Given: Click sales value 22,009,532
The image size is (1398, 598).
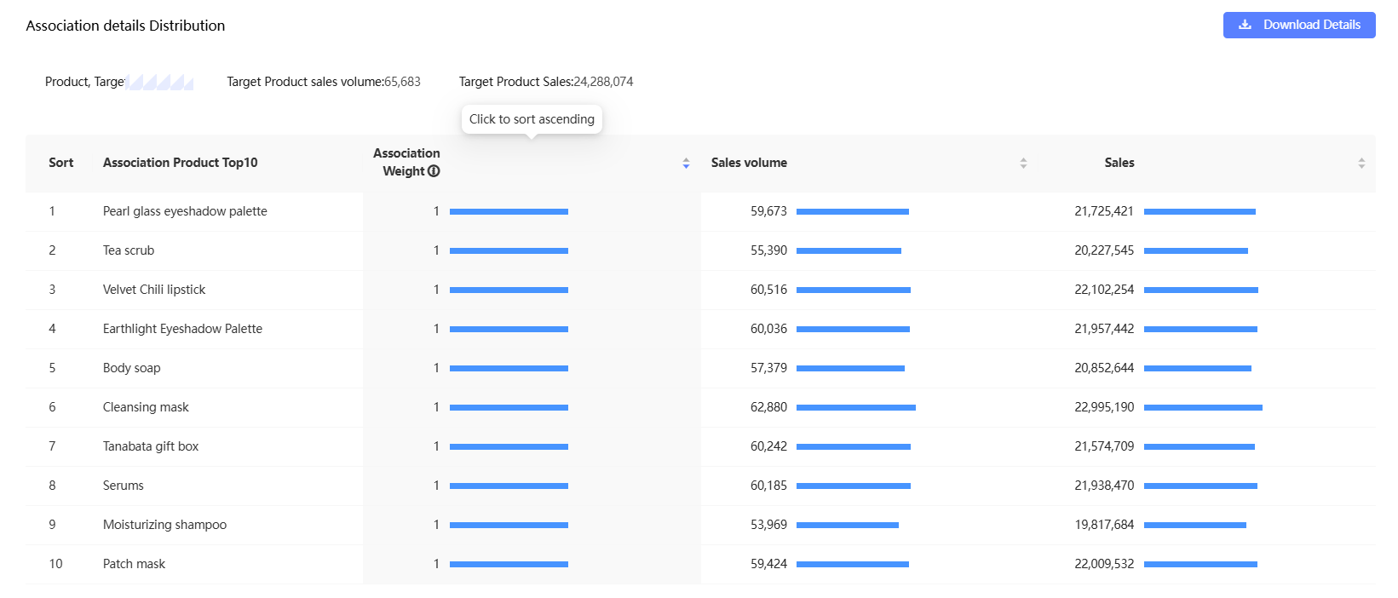Looking at the screenshot, I should [1104, 564].
